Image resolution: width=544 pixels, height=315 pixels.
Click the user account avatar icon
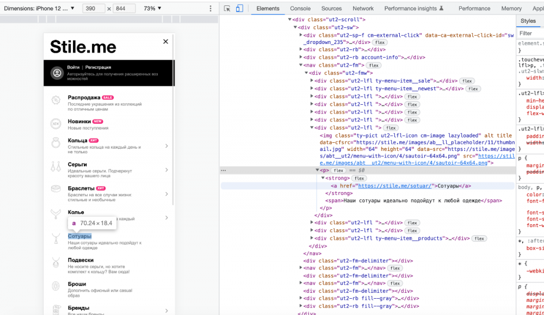(x=57, y=73)
